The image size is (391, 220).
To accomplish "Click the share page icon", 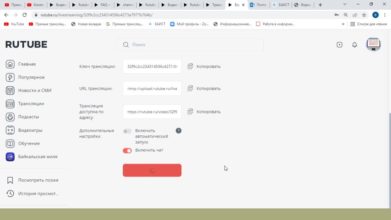I will tap(355, 15).
